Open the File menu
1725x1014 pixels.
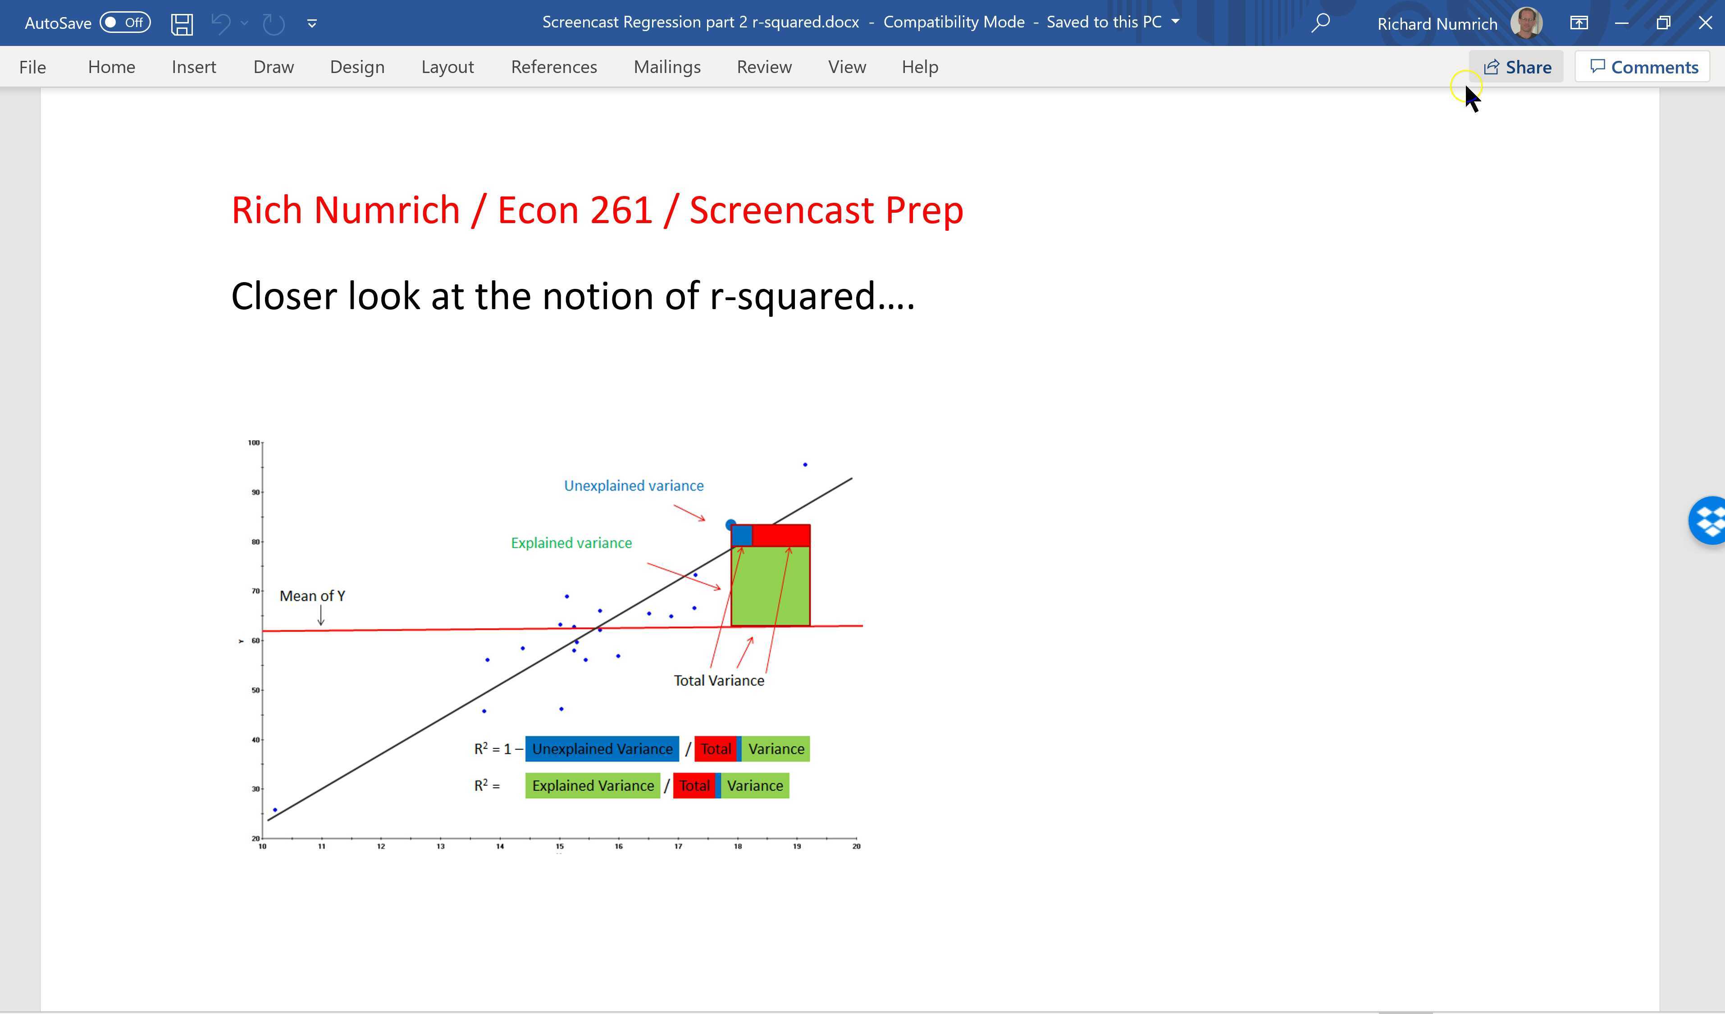point(32,66)
